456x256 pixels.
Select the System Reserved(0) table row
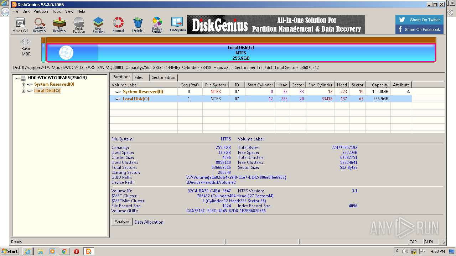(x=261, y=92)
